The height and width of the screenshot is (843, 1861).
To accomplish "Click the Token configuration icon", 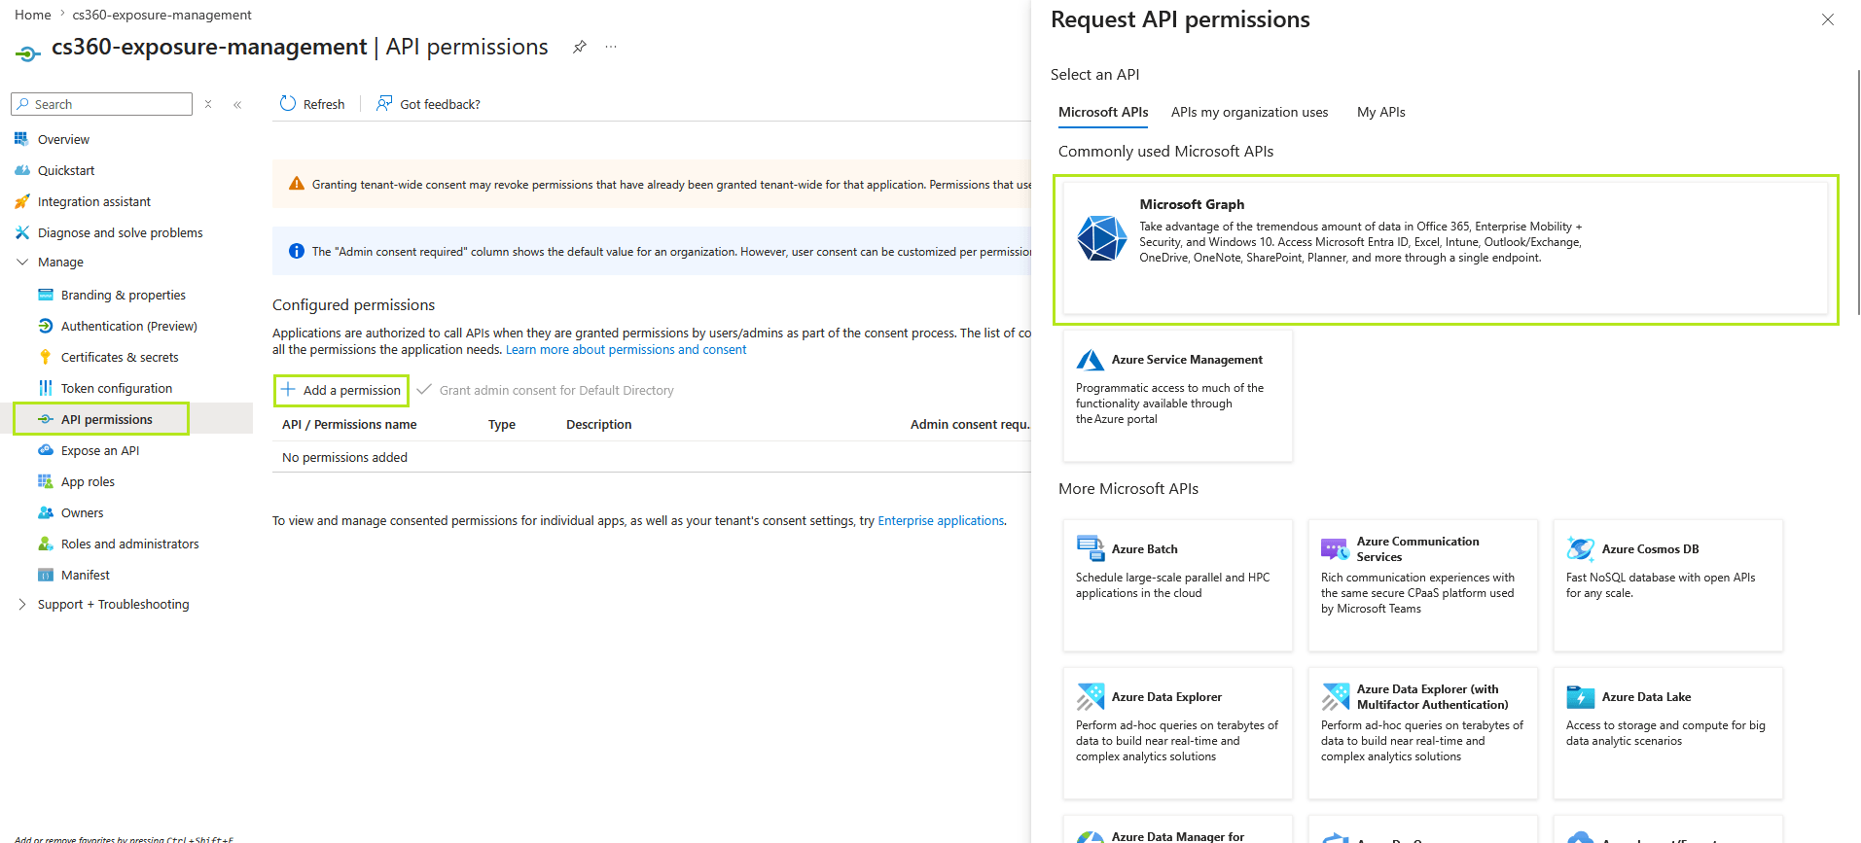I will [45, 388].
